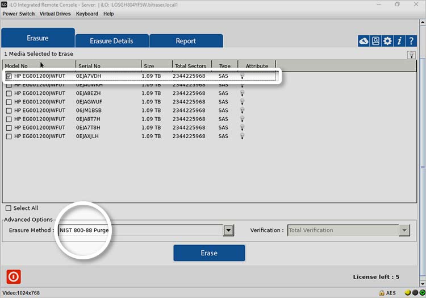Screen dimensions: 426x298
Task: Check drive with serial 0EJAXJLH
Action: tap(9, 136)
